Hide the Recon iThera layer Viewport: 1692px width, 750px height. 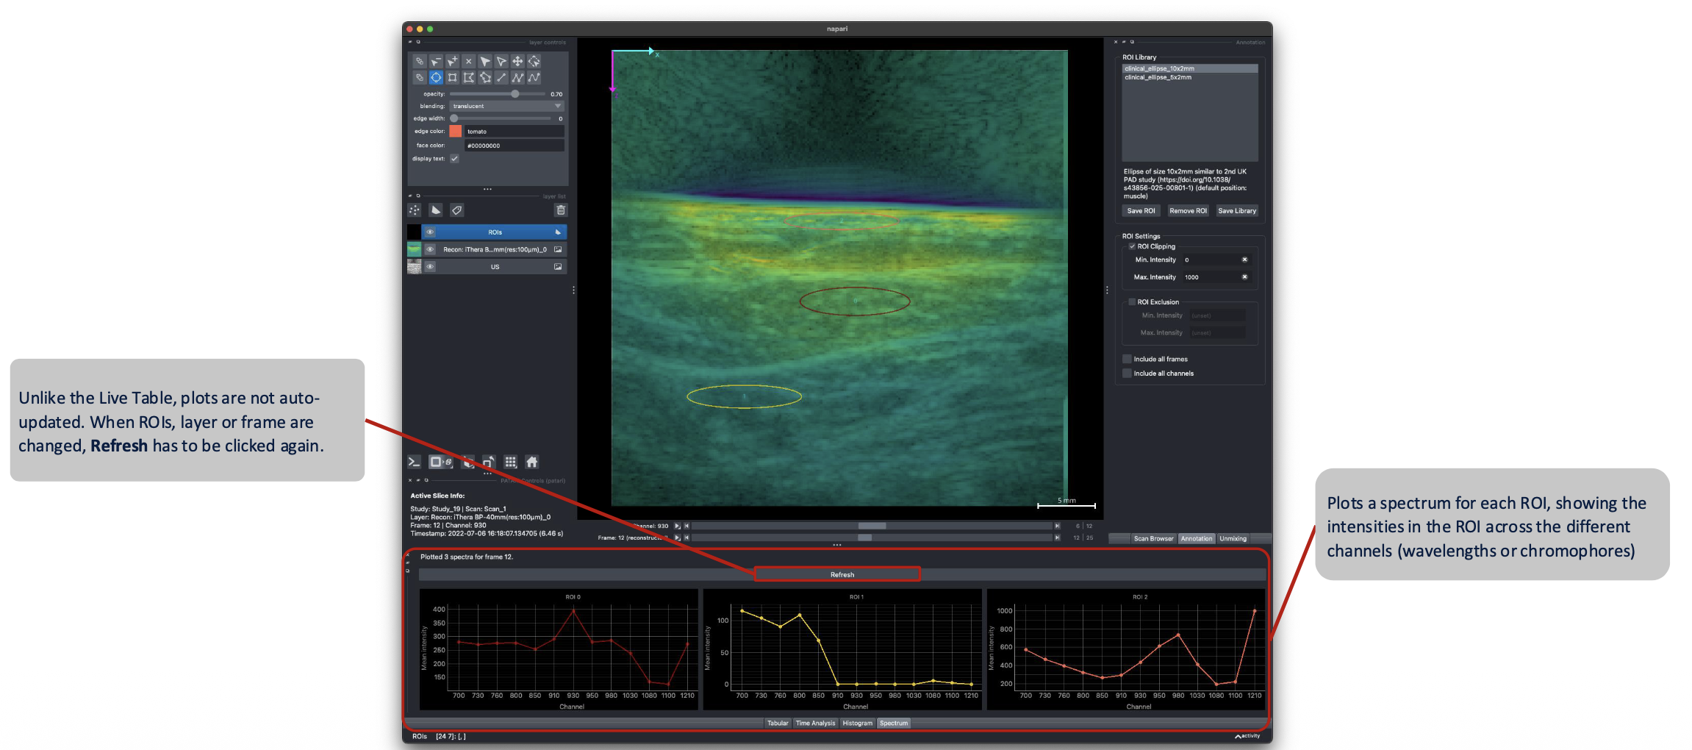pyautogui.click(x=430, y=249)
